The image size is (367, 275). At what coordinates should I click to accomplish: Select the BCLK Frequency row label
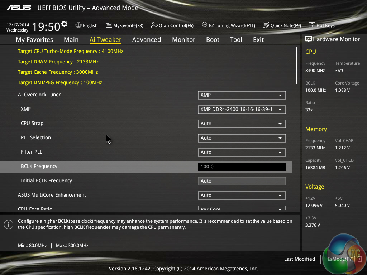point(39,166)
